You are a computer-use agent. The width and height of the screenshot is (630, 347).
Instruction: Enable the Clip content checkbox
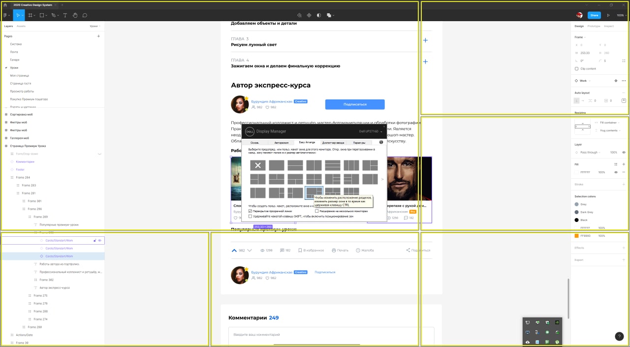[577, 68]
